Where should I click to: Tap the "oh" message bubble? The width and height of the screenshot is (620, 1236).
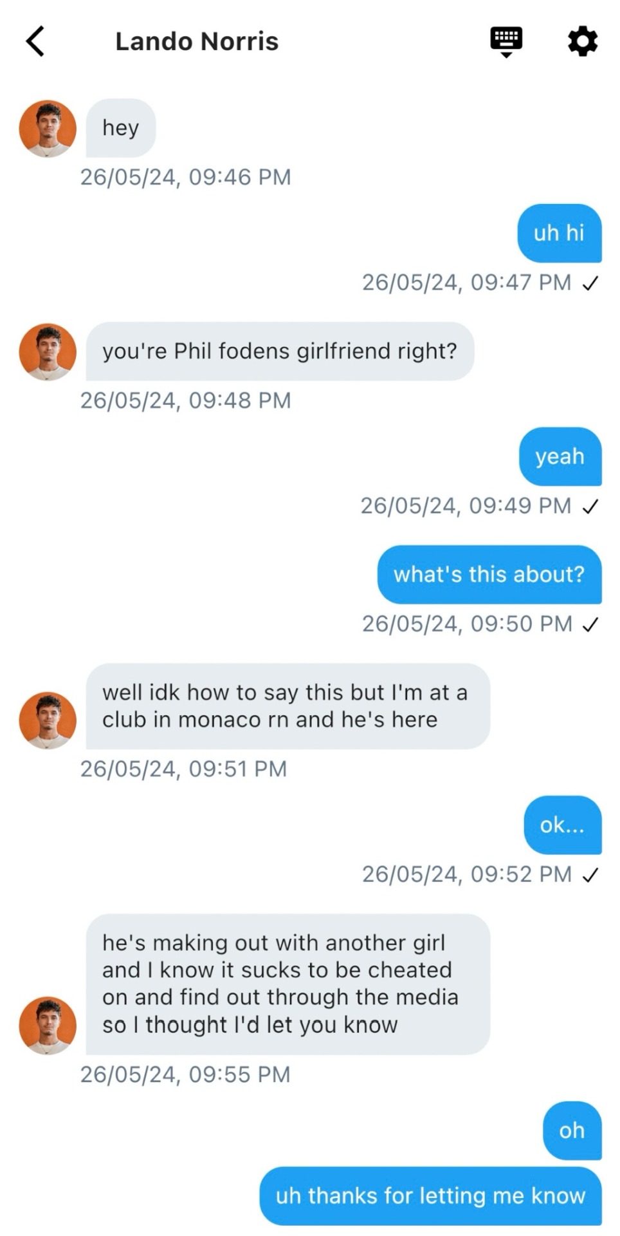572,1130
